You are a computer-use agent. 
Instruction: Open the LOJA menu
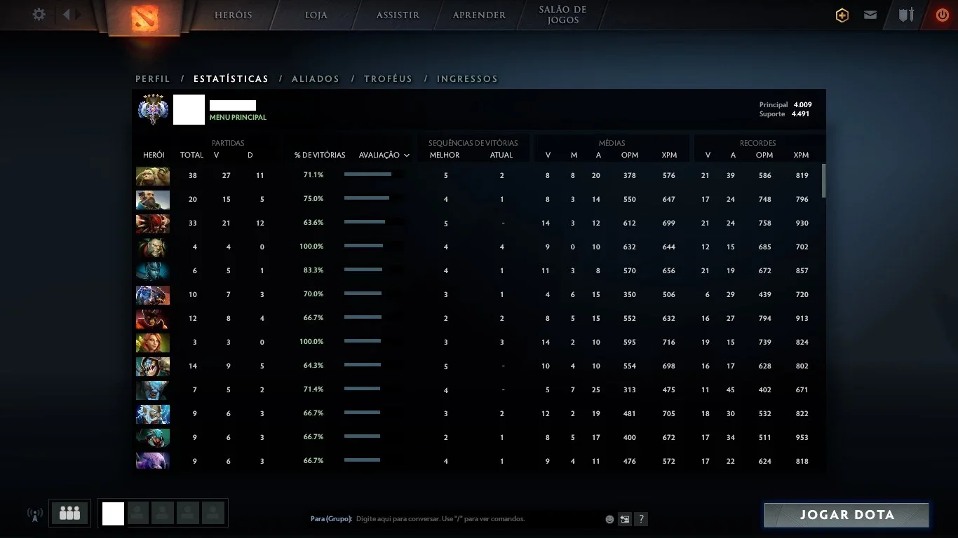point(316,15)
